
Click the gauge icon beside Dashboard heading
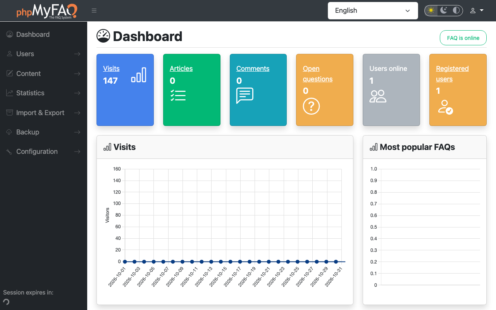click(x=103, y=36)
